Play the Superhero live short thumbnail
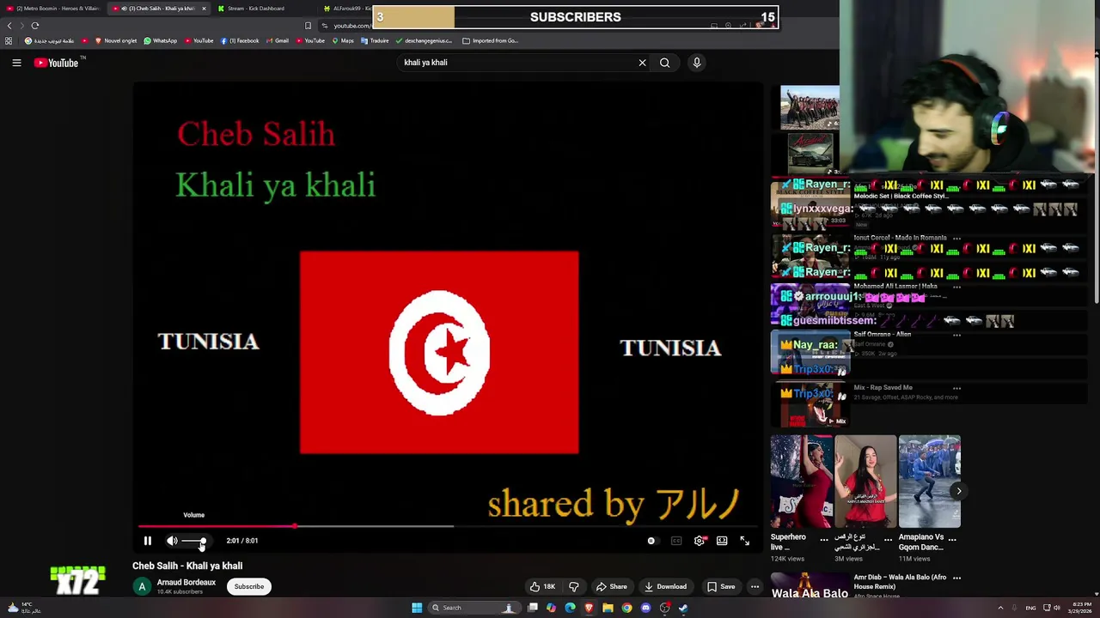 [801, 482]
